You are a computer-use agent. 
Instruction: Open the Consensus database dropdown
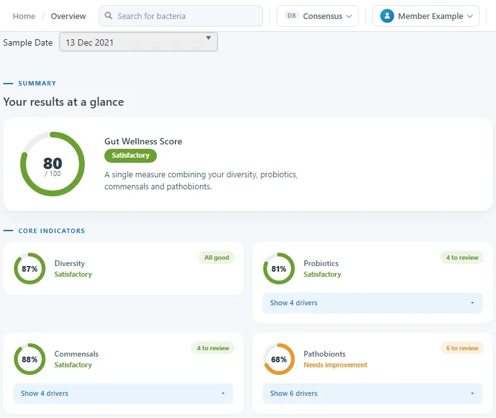318,16
